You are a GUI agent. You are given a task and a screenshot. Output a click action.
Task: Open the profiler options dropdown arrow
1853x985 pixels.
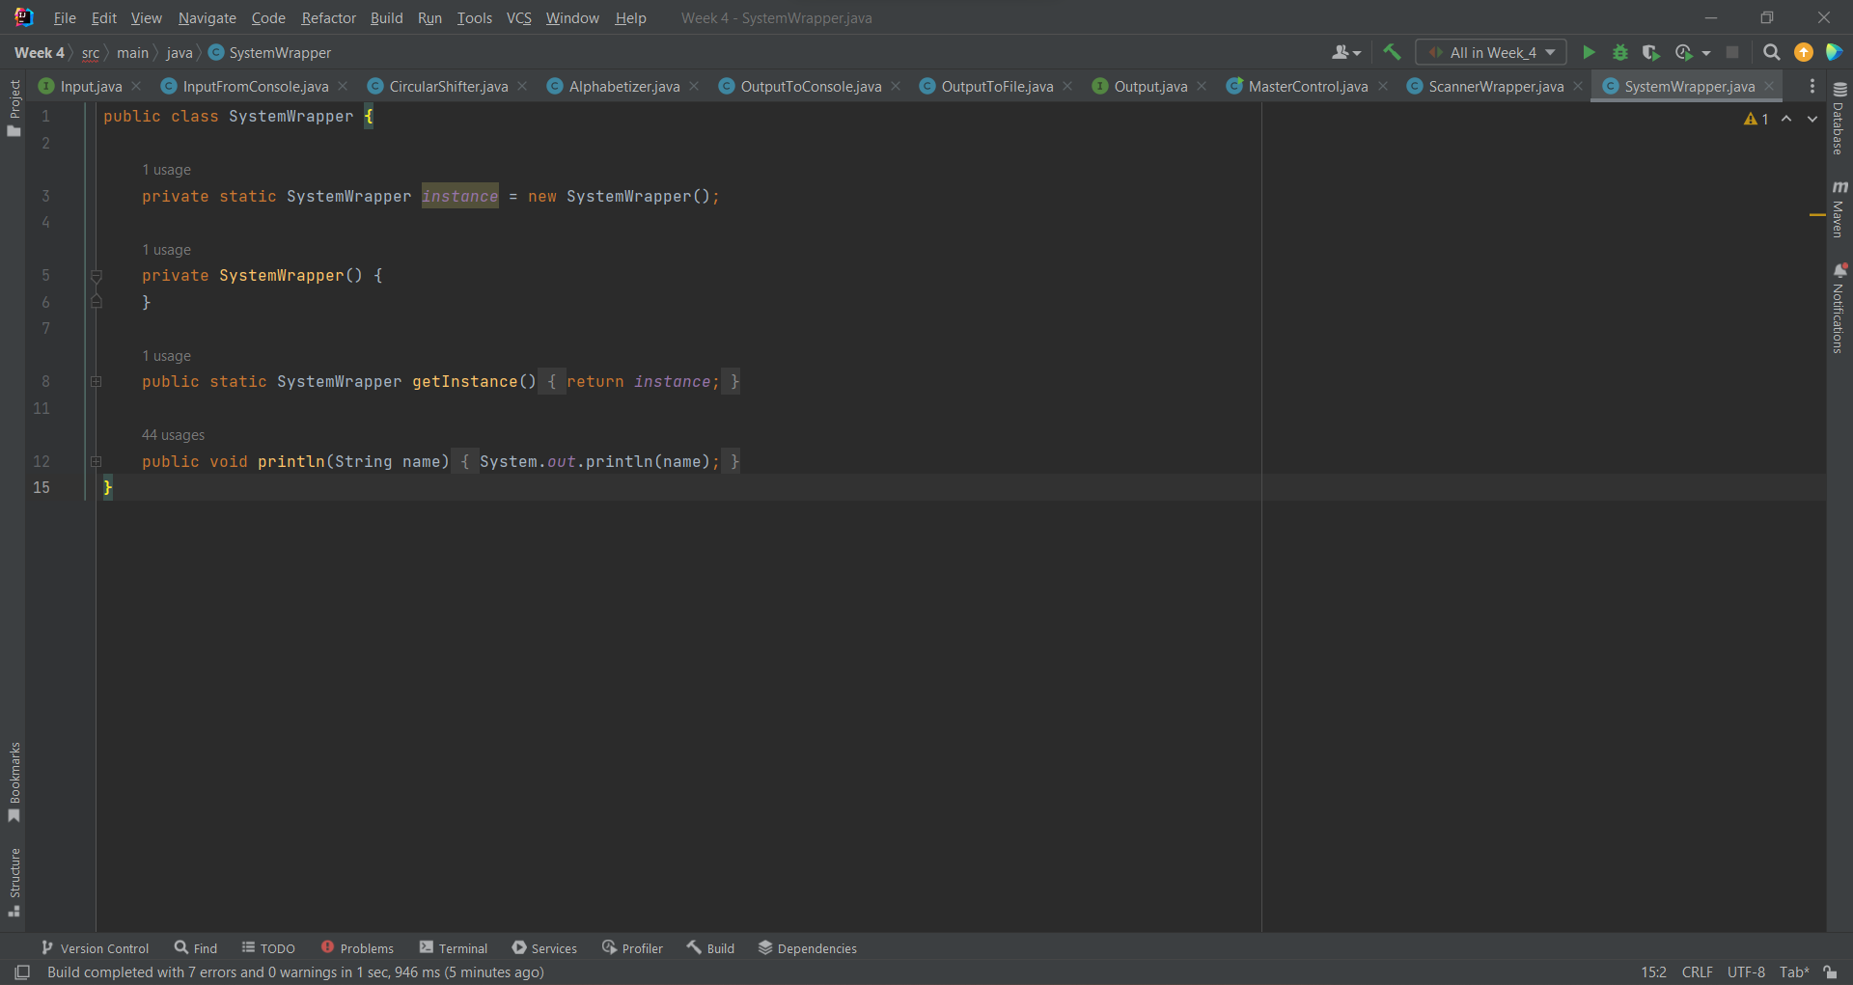pos(1704,52)
